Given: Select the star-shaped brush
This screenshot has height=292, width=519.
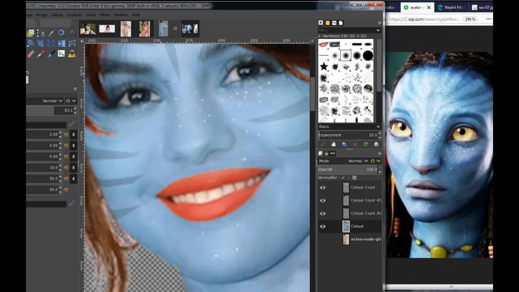Looking at the screenshot, I should coord(324,67).
